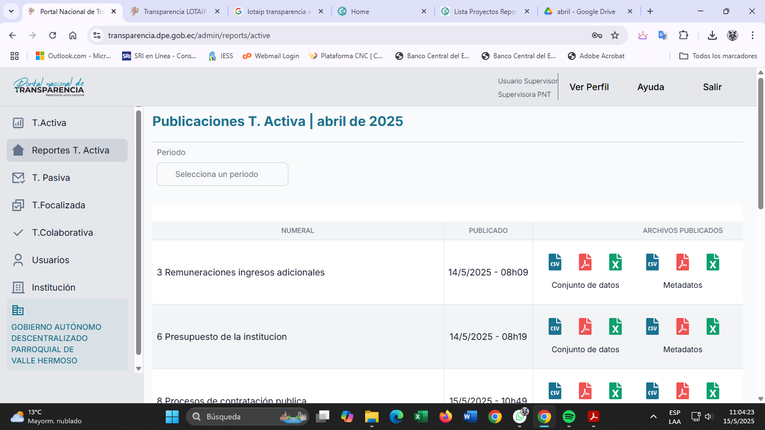Download CSV metadata for Presupuesto de la institucion
765x430 pixels.
(652, 326)
